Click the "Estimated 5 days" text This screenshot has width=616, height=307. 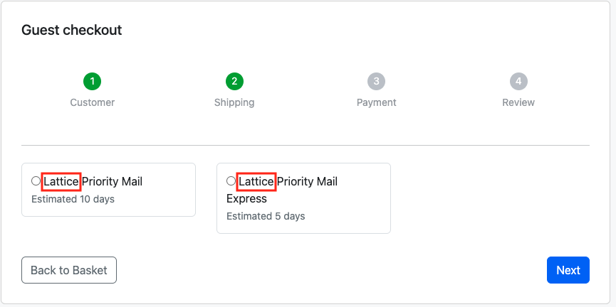(266, 216)
